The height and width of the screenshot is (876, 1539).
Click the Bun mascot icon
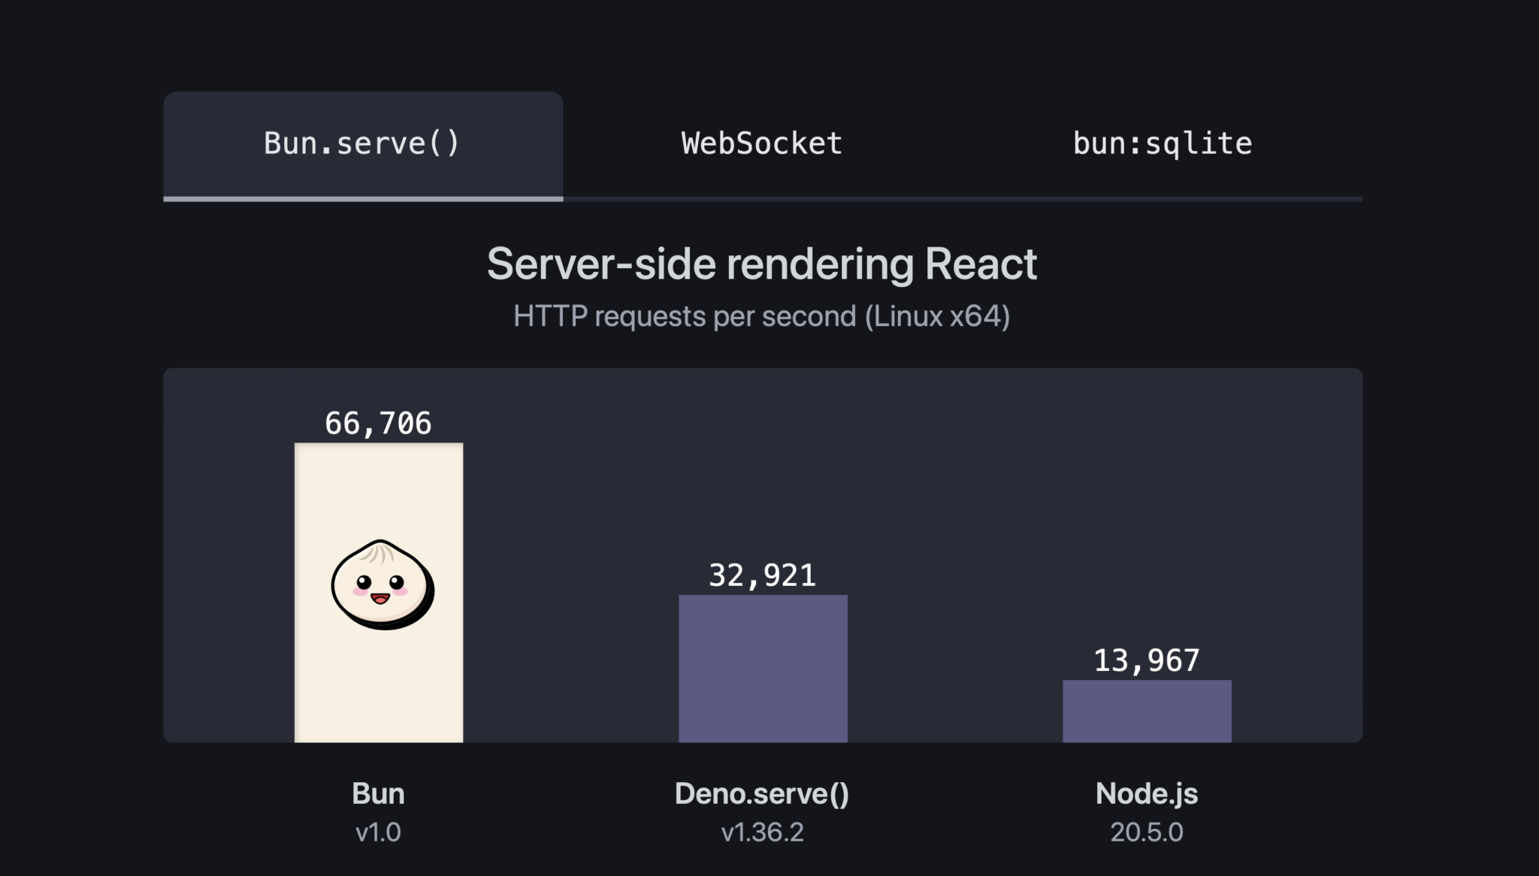pos(382,585)
